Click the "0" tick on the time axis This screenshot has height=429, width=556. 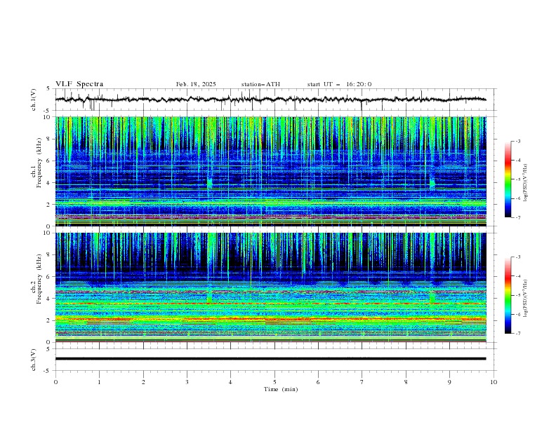[55, 382]
